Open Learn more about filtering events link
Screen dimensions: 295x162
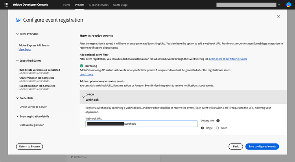(x=228, y=59)
